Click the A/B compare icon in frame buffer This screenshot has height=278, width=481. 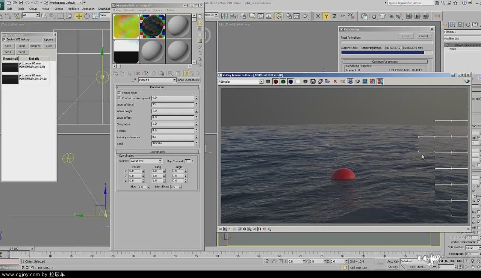(380, 82)
